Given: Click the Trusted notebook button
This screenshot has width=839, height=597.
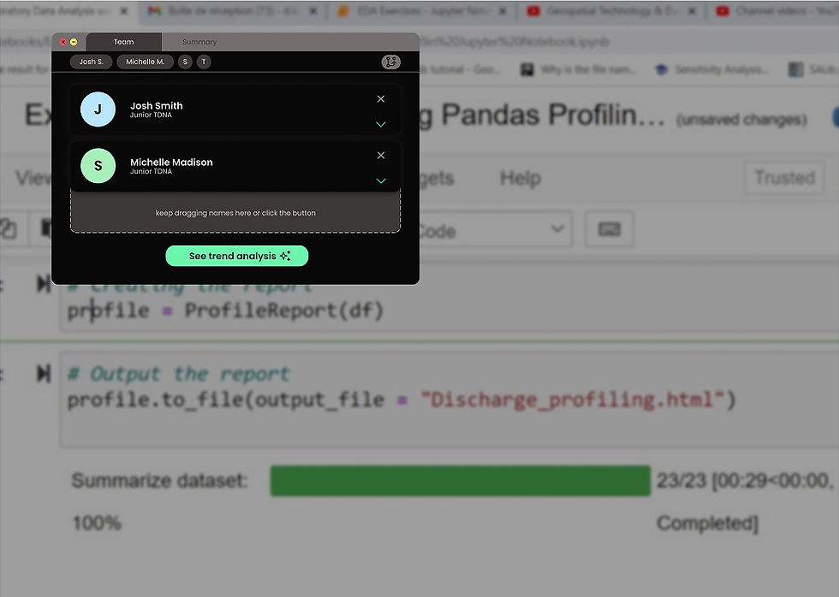Looking at the screenshot, I should coord(784,177).
